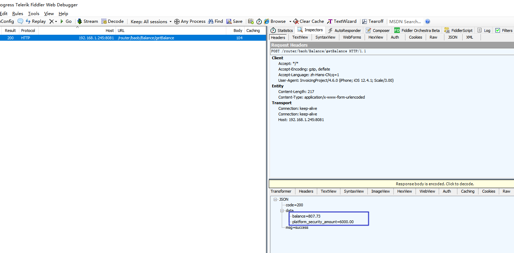Select the request WebForms inspector tab

click(352, 37)
